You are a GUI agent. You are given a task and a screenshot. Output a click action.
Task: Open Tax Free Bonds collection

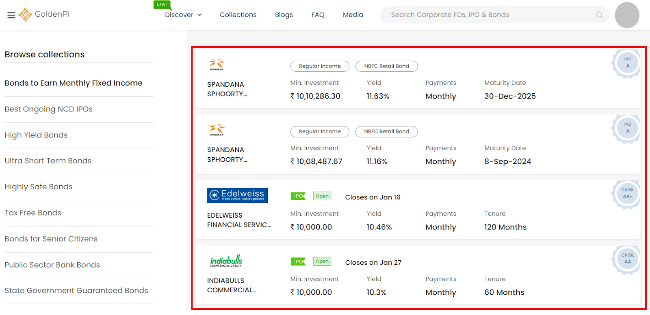coord(33,213)
